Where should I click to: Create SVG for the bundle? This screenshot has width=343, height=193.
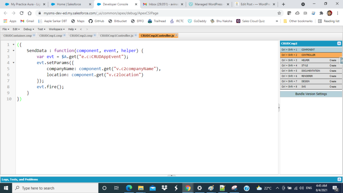coord(333,86)
